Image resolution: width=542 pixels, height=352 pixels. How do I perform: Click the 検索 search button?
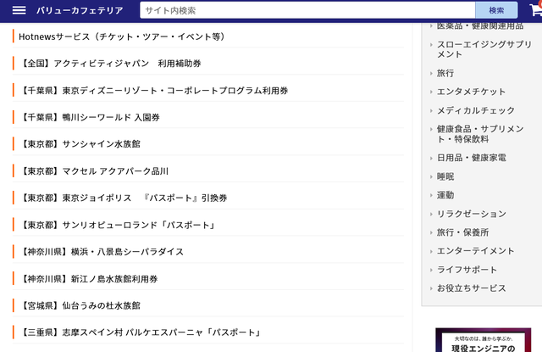click(496, 10)
